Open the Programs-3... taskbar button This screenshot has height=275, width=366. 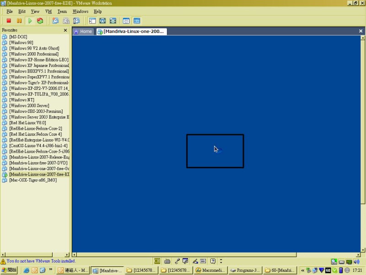[245, 270]
